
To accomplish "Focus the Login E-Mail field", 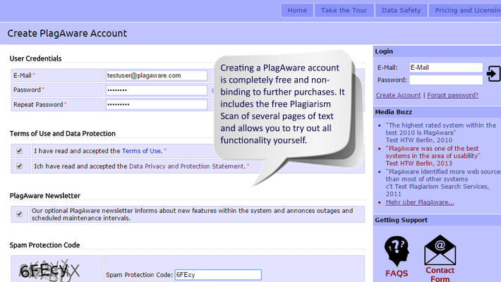I will coord(446,68).
